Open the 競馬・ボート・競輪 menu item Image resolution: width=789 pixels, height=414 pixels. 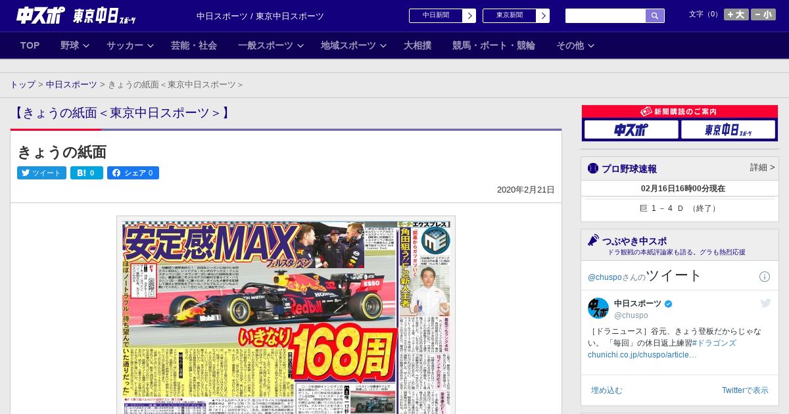tap(494, 45)
